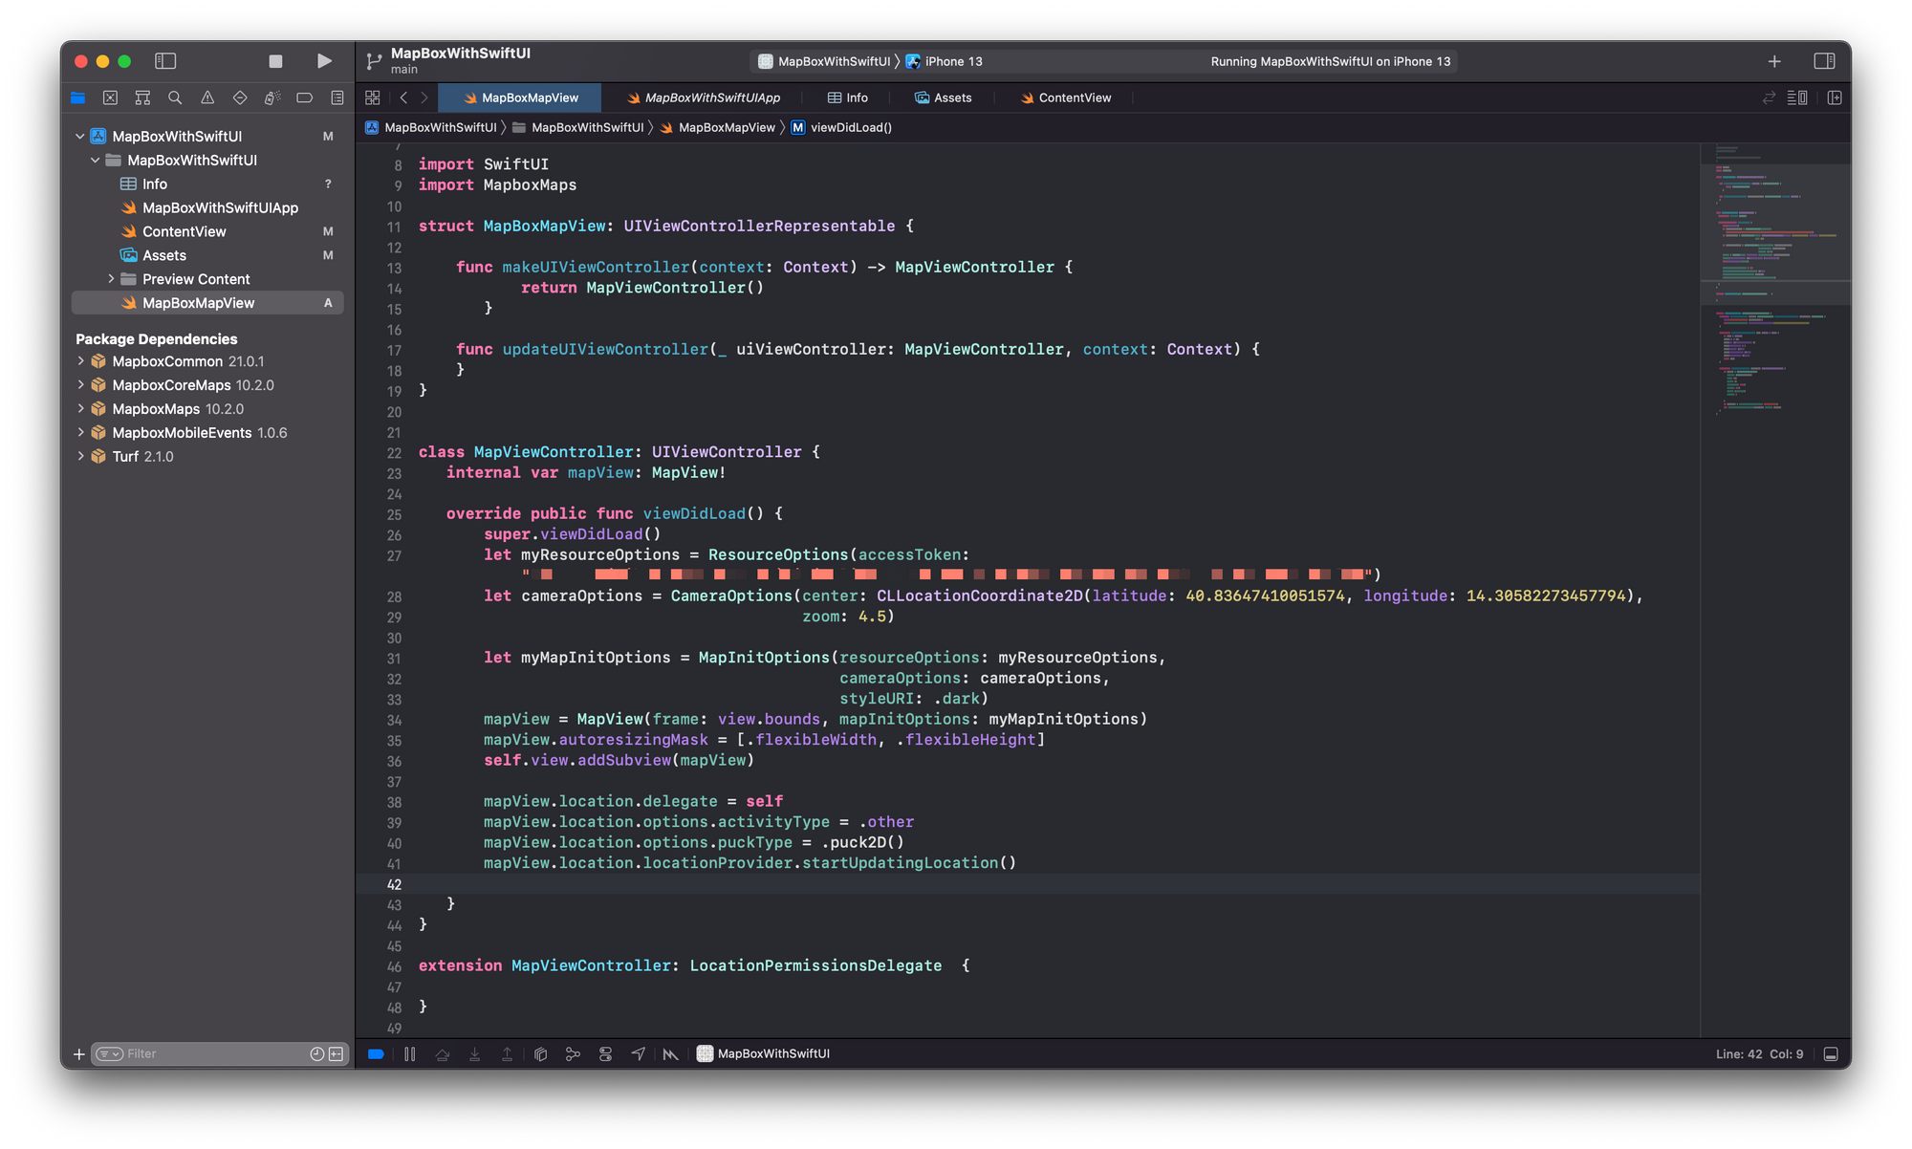The height and width of the screenshot is (1149, 1912).
Task: Open the Issue navigator warning icon
Action: 207,98
